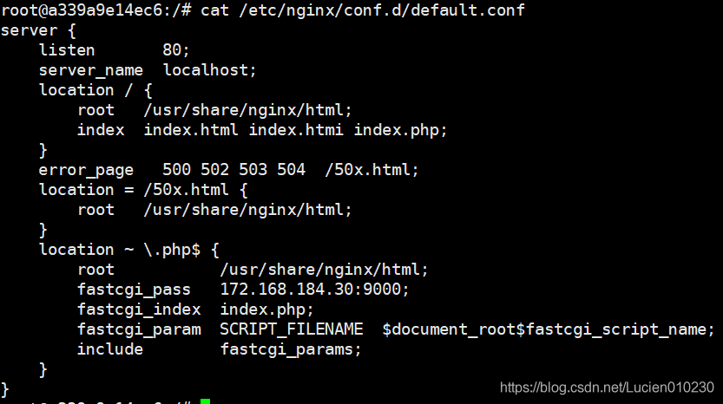This screenshot has width=723, height=404.
Task: Select the error_page directive keyword
Action: pyautogui.click(x=86, y=170)
